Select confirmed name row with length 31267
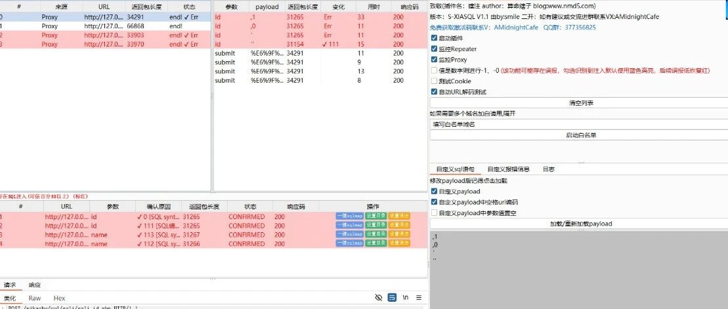The image size is (728, 309). click(213, 234)
